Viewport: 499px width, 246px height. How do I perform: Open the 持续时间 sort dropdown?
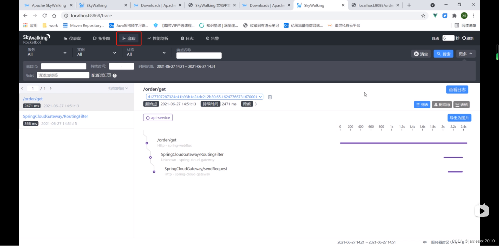118,88
